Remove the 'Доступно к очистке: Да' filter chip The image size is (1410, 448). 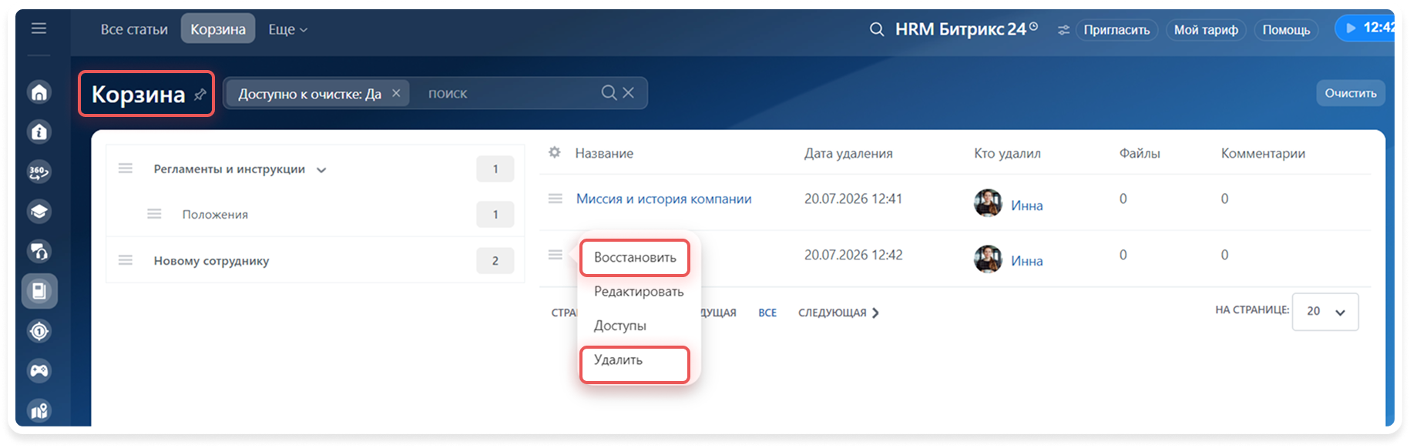click(396, 93)
